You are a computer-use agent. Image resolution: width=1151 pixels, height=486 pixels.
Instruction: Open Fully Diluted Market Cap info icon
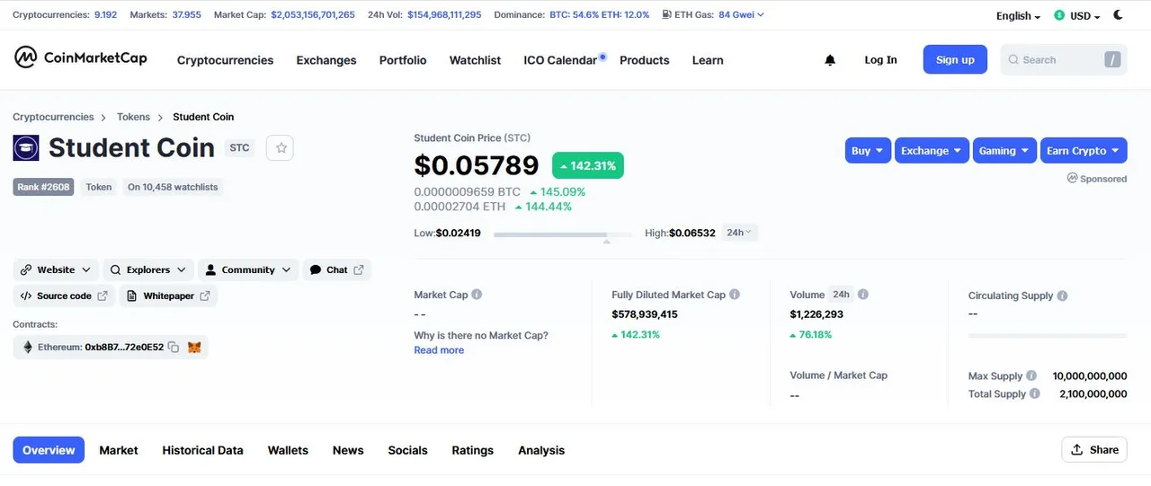click(x=735, y=295)
